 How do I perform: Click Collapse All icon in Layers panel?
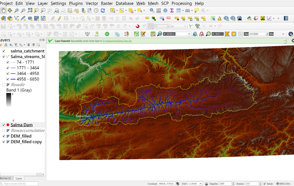point(33,45)
